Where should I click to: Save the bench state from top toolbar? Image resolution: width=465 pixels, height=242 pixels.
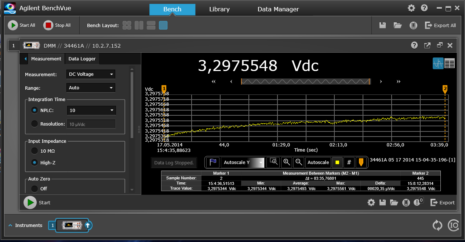[x=382, y=25]
